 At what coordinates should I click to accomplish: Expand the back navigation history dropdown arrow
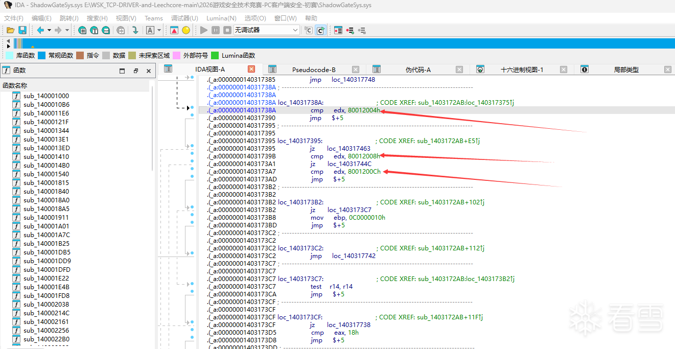pos(49,30)
